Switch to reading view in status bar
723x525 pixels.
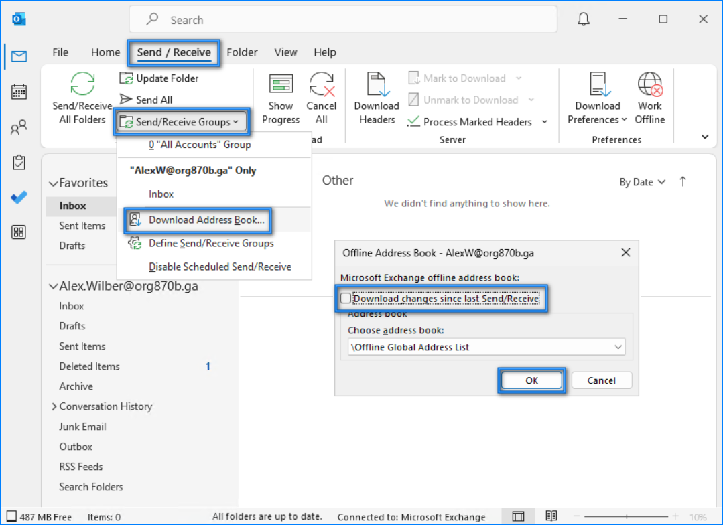pyautogui.click(x=551, y=516)
